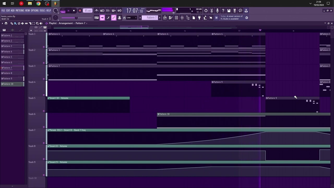
Task: Adjust the master volume knob
Action: (55, 11)
